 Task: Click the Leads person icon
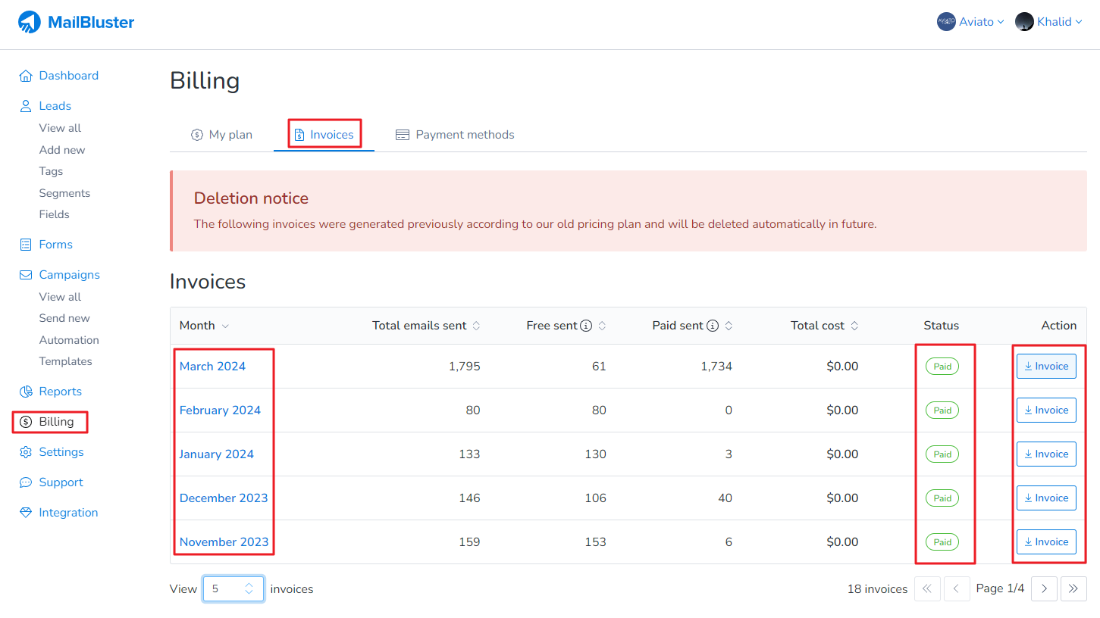tap(26, 106)
